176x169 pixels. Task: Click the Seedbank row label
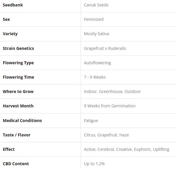click(x=13, y=5)
